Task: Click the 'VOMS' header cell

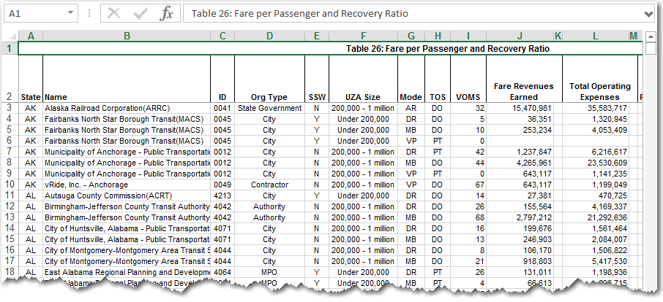Action: (x=468, y=78)
